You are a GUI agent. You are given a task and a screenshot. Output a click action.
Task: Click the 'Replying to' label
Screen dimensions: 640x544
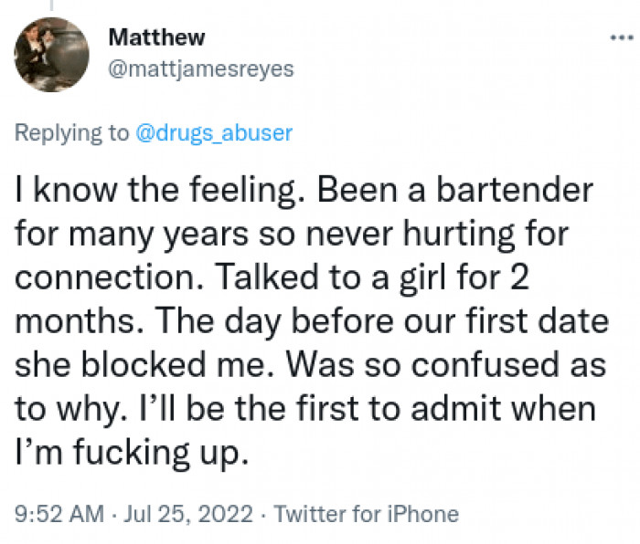pyautogui.click(x=71, y=133)
